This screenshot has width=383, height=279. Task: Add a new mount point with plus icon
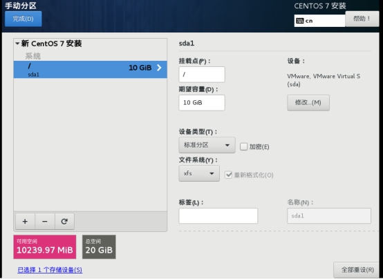coord(25,221)
